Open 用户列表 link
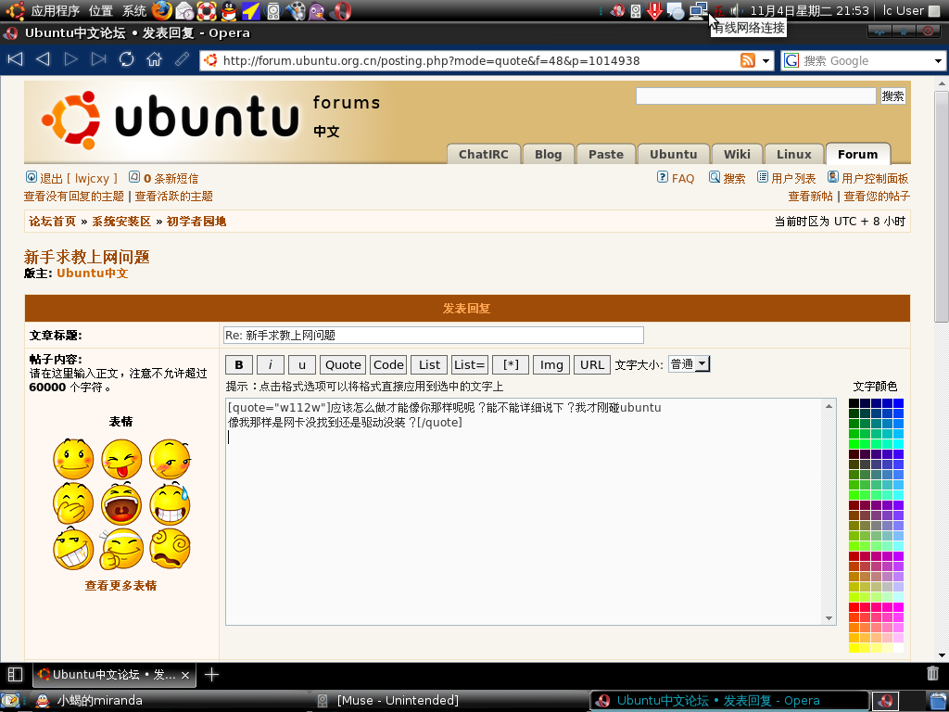949x712 pixels. (x=786, y=178)
